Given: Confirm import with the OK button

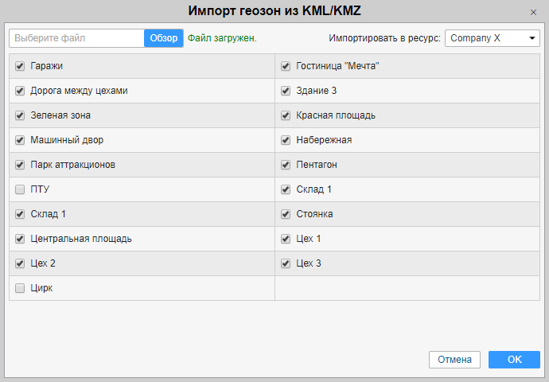Looking at the screenshot, I should (514, 360).
